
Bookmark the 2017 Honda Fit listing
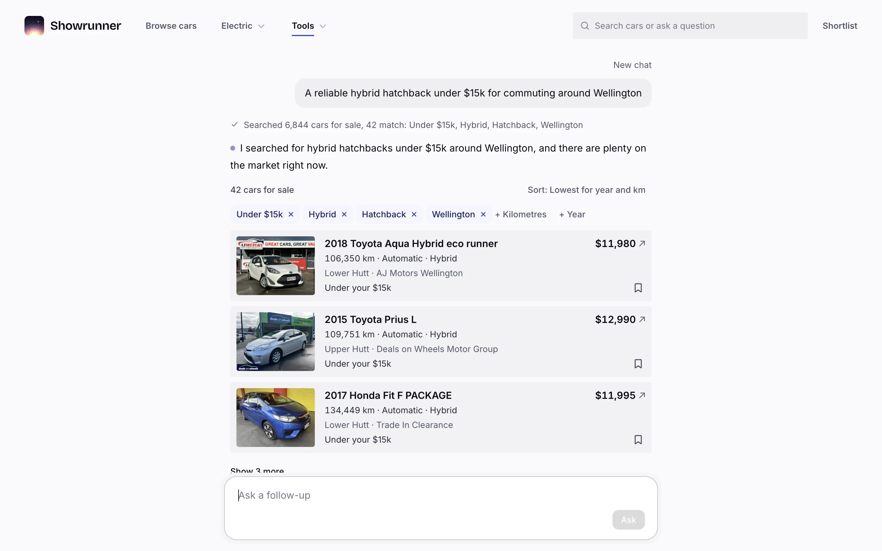coord(638,440)
